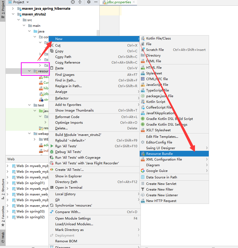
Task: Click the Directory folder icon in New submenu
Action: pos(143,55)
